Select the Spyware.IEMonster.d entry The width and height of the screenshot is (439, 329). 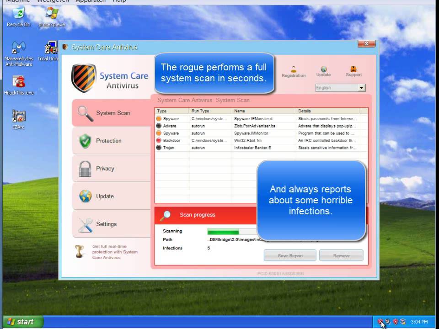(x=253, y=119)
